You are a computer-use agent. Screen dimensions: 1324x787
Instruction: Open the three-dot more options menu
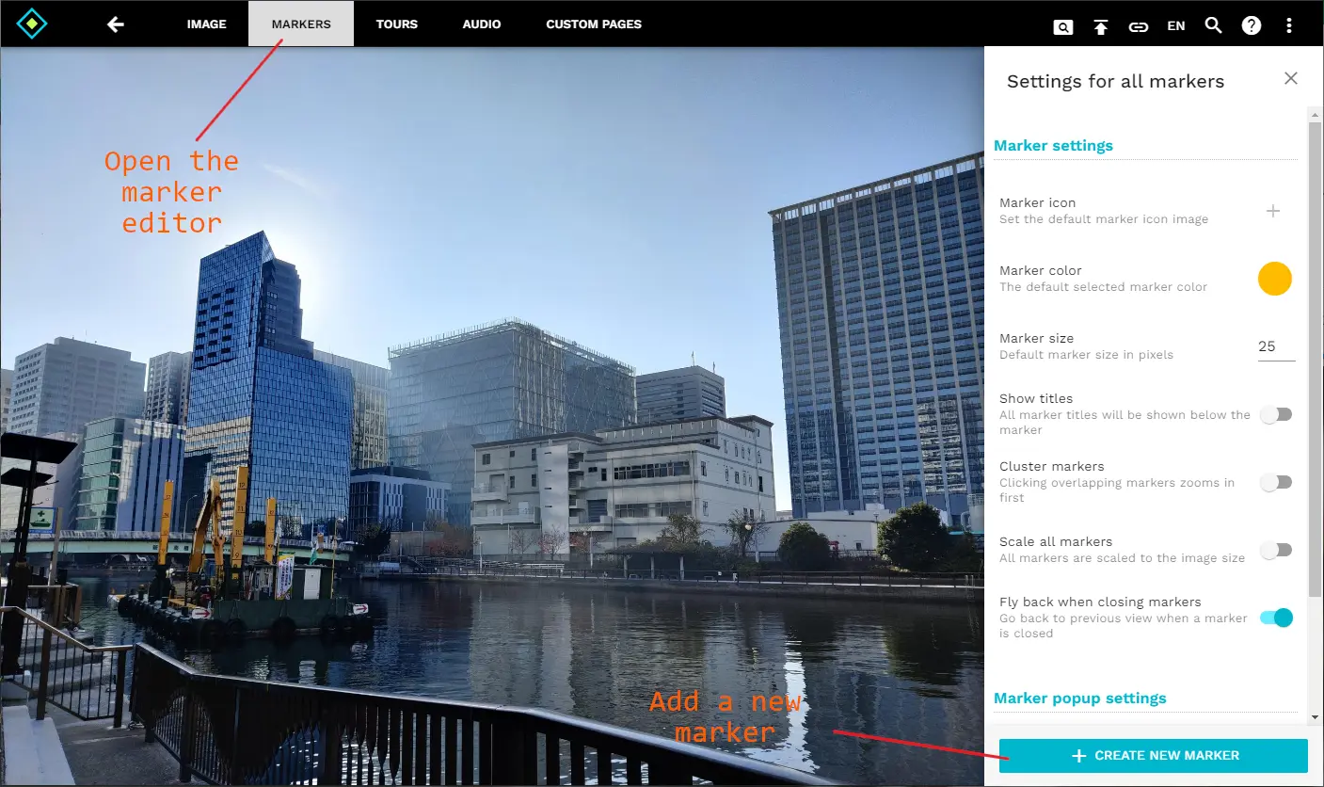(x=1289, y=25)
